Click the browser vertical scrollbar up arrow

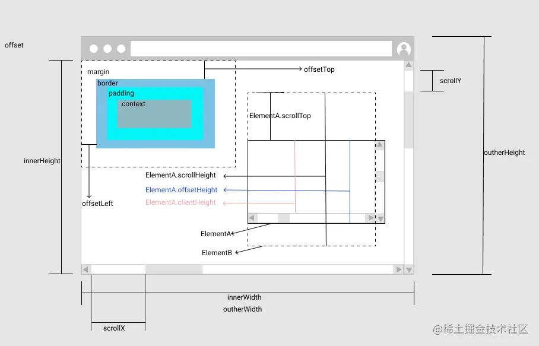(408, 65)
